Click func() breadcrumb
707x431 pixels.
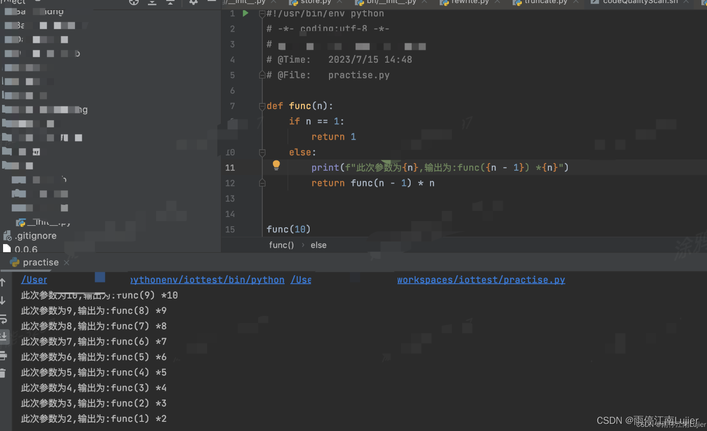pos(282,245)
